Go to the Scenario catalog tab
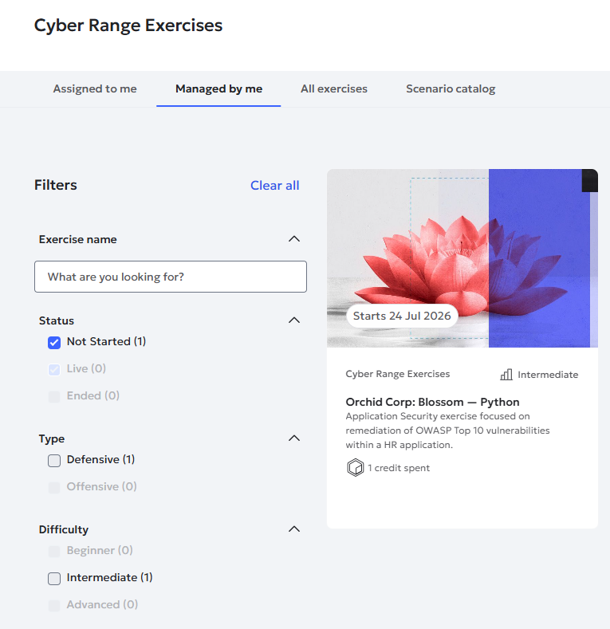Image resolution: width=610 pixels, height=629 pixels. click(451, 88)
